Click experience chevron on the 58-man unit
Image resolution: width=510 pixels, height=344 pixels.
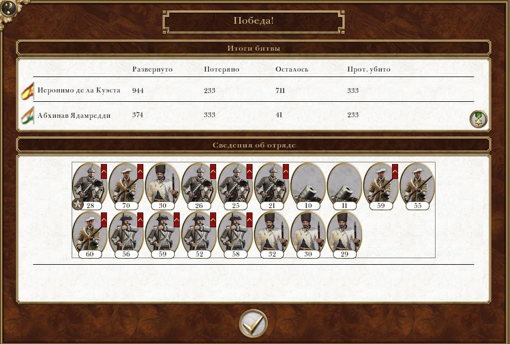(249, 220)
